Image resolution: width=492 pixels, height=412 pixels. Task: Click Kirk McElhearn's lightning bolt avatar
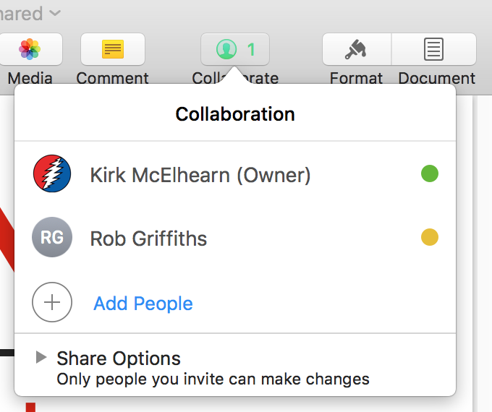[x=52, y=173]
